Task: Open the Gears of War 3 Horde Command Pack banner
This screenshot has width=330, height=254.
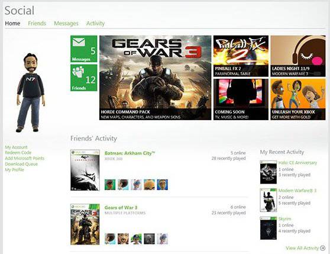Action: tap(156, 78)
